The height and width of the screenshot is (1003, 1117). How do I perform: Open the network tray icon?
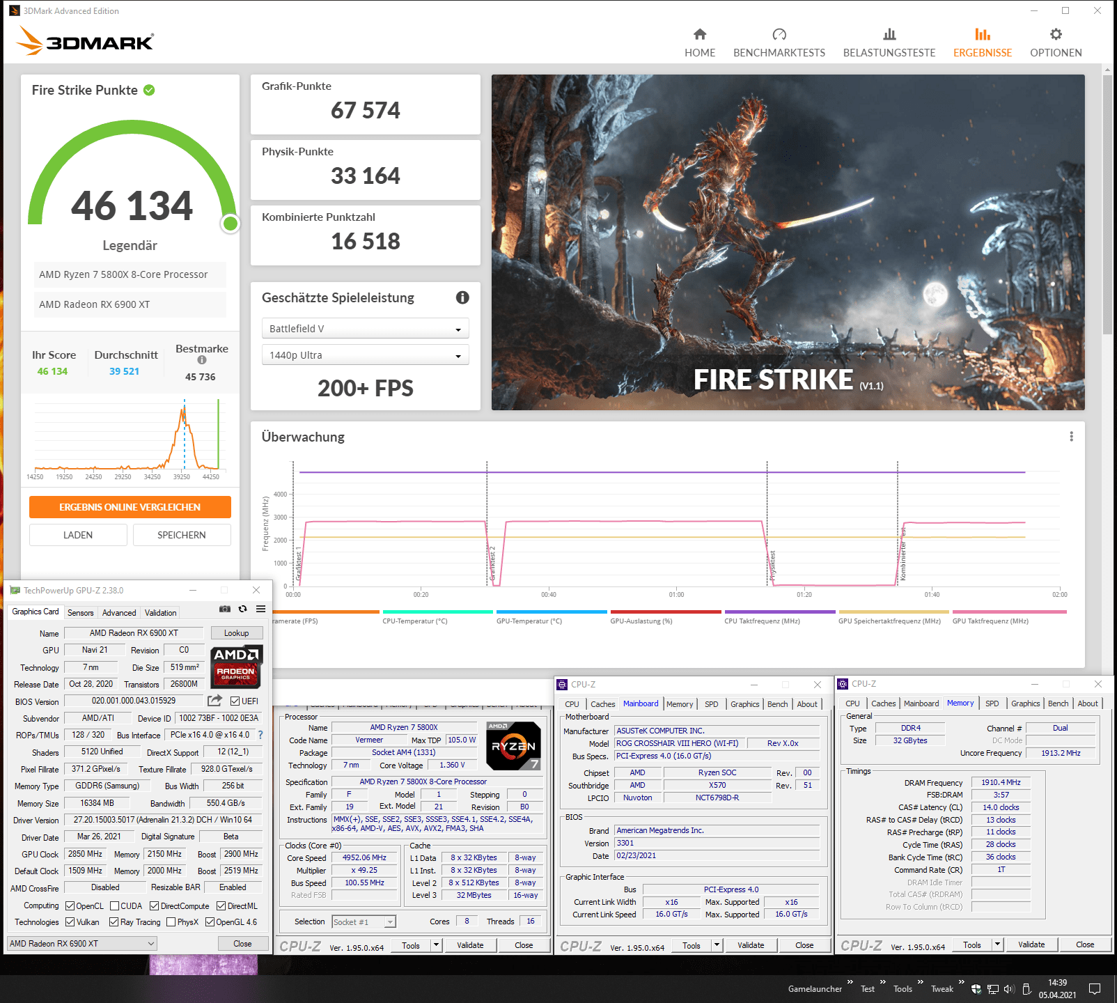993,989
